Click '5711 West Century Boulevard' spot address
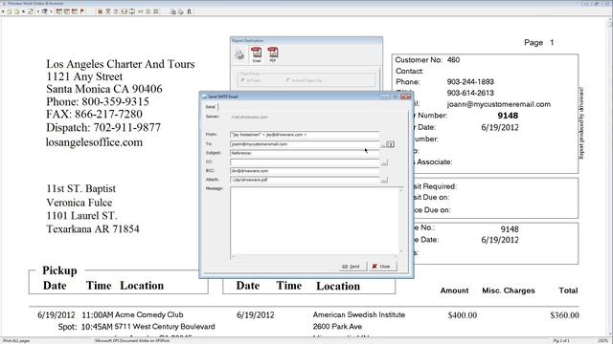This screenshot has height=344, width=613. [165, 327]
